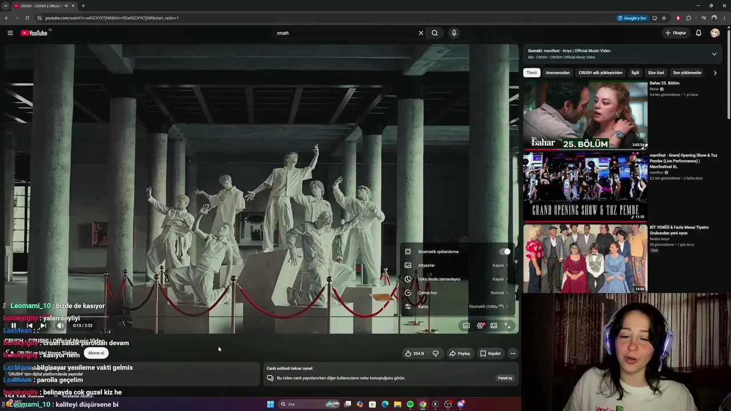The image size is (731, 411).
Task: Select the İlgili filter chip
Action: (x=635, y=72)
